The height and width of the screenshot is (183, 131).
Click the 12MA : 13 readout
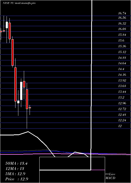click(x=15, y=169)
